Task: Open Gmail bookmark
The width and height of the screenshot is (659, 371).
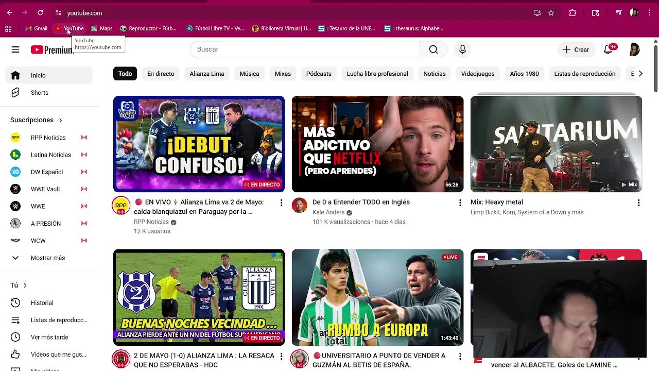Action: pyautogui.click(x=36, y=28)
